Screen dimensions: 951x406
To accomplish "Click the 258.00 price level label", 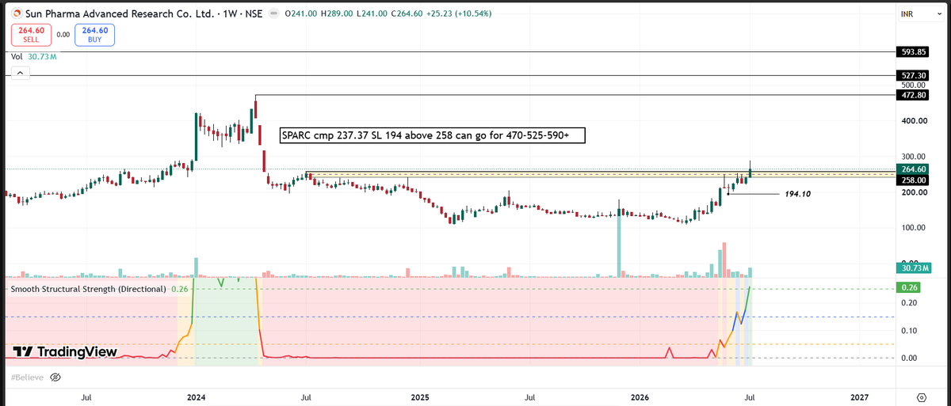I will click(x=914, y=180).
